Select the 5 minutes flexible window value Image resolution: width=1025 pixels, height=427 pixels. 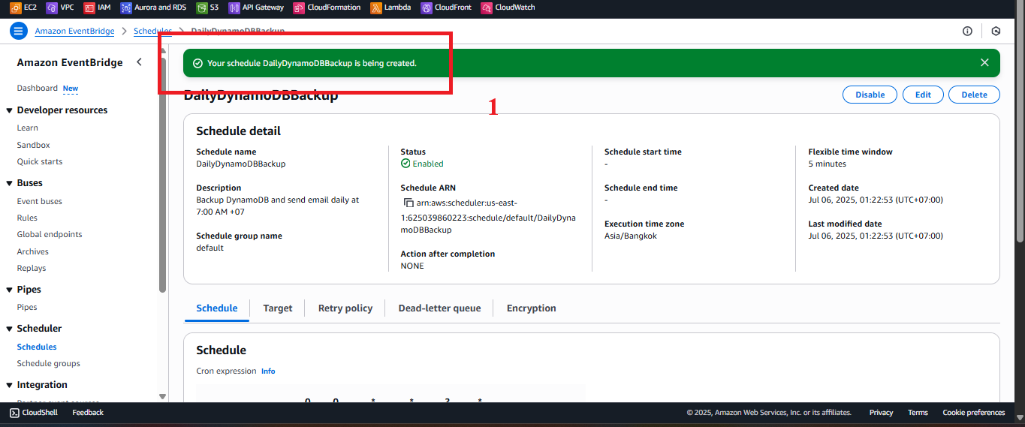pos(827,164)
